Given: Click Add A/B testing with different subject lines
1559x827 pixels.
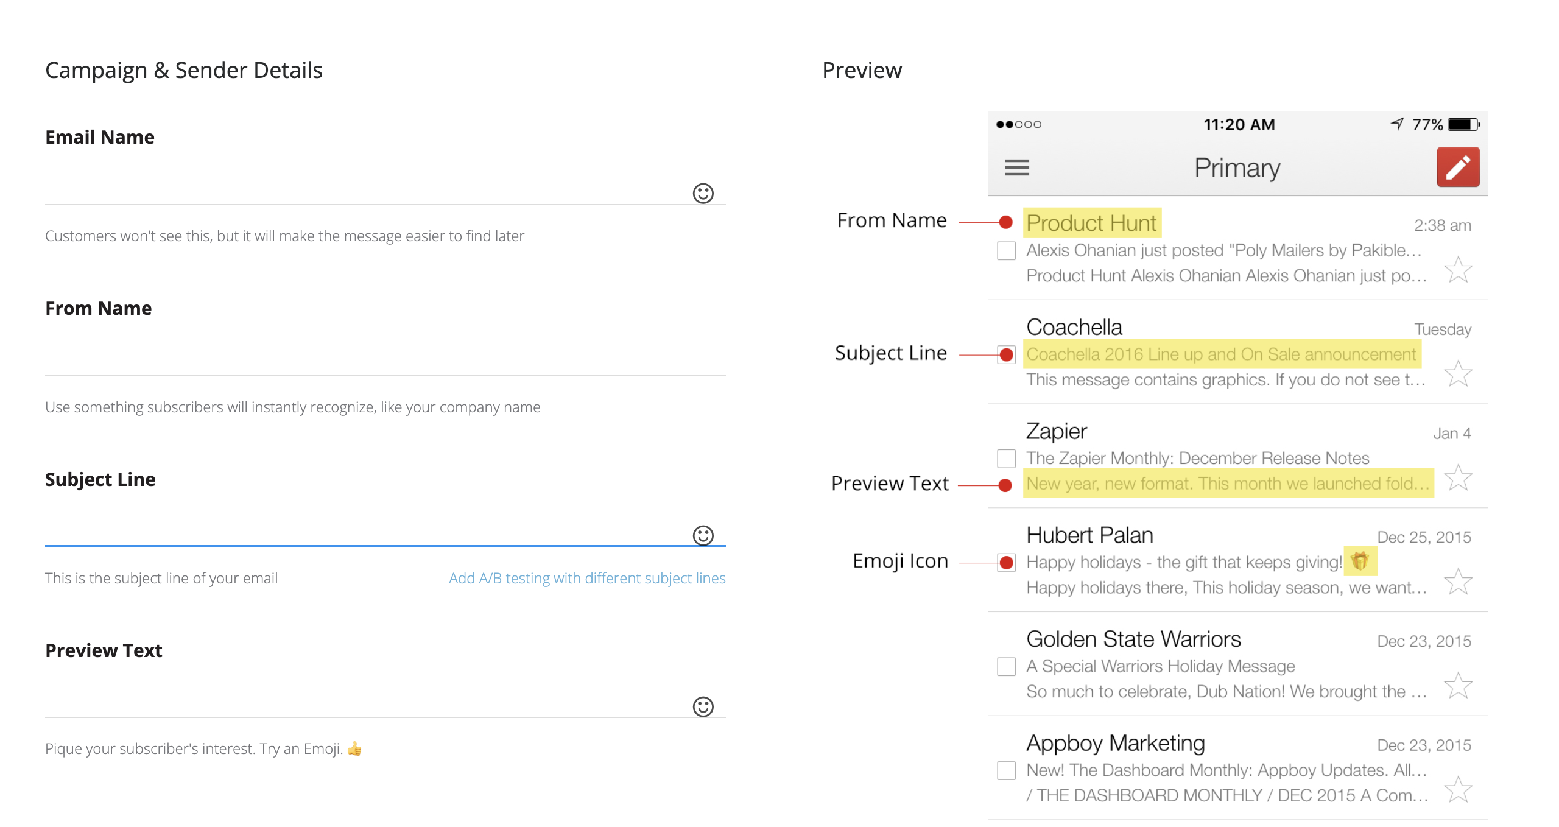Looking at the screenshot, I should [586, 578].
